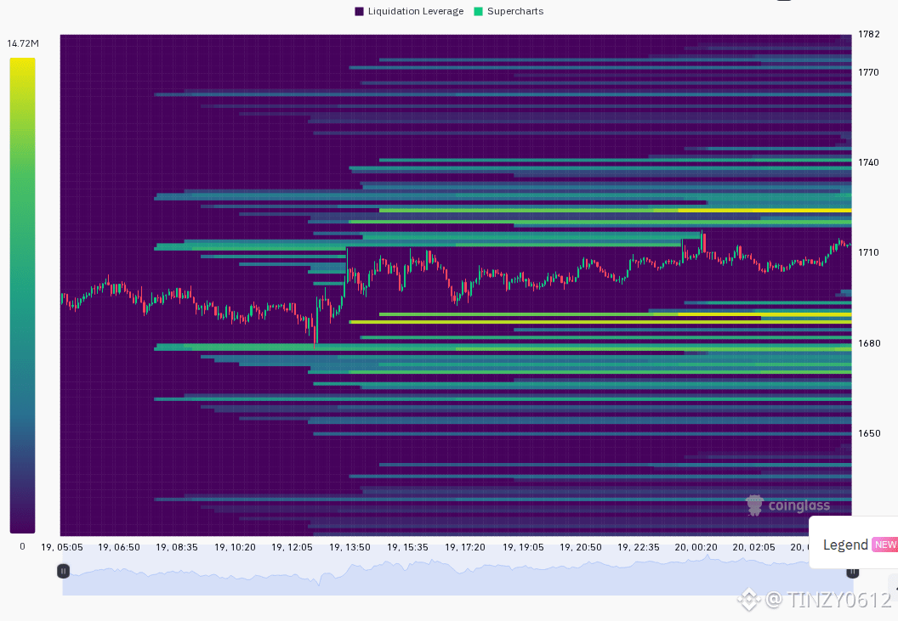
Task: Click the 19, 06:50 time label
Action: [119, 547]
